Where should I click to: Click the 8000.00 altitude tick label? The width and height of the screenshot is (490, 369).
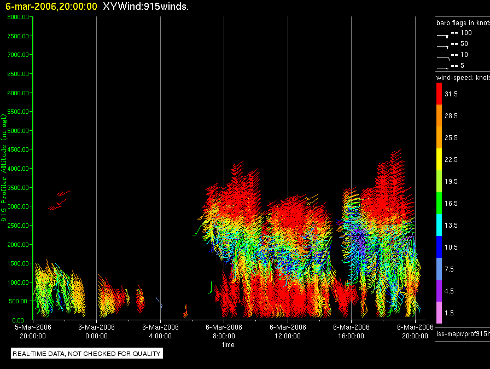[18, 17]
